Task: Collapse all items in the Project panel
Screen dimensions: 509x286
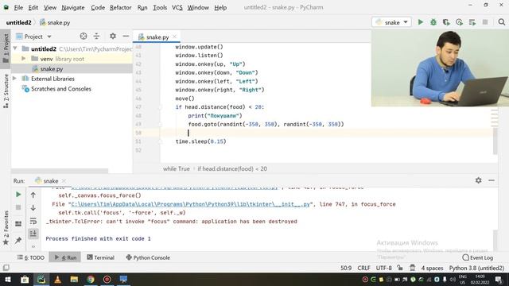Action: (x=96, y=37)
